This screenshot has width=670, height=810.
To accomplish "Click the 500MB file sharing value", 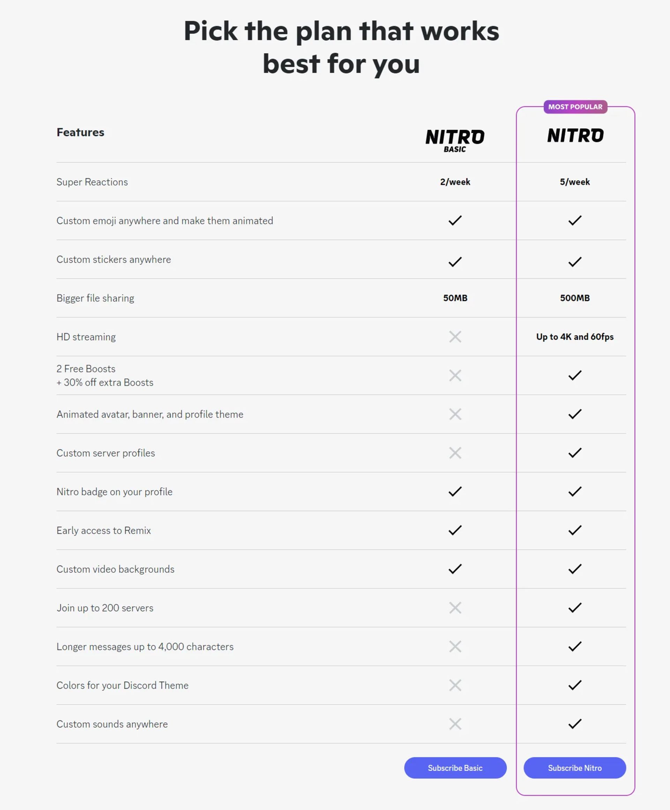I will point(575,298).
